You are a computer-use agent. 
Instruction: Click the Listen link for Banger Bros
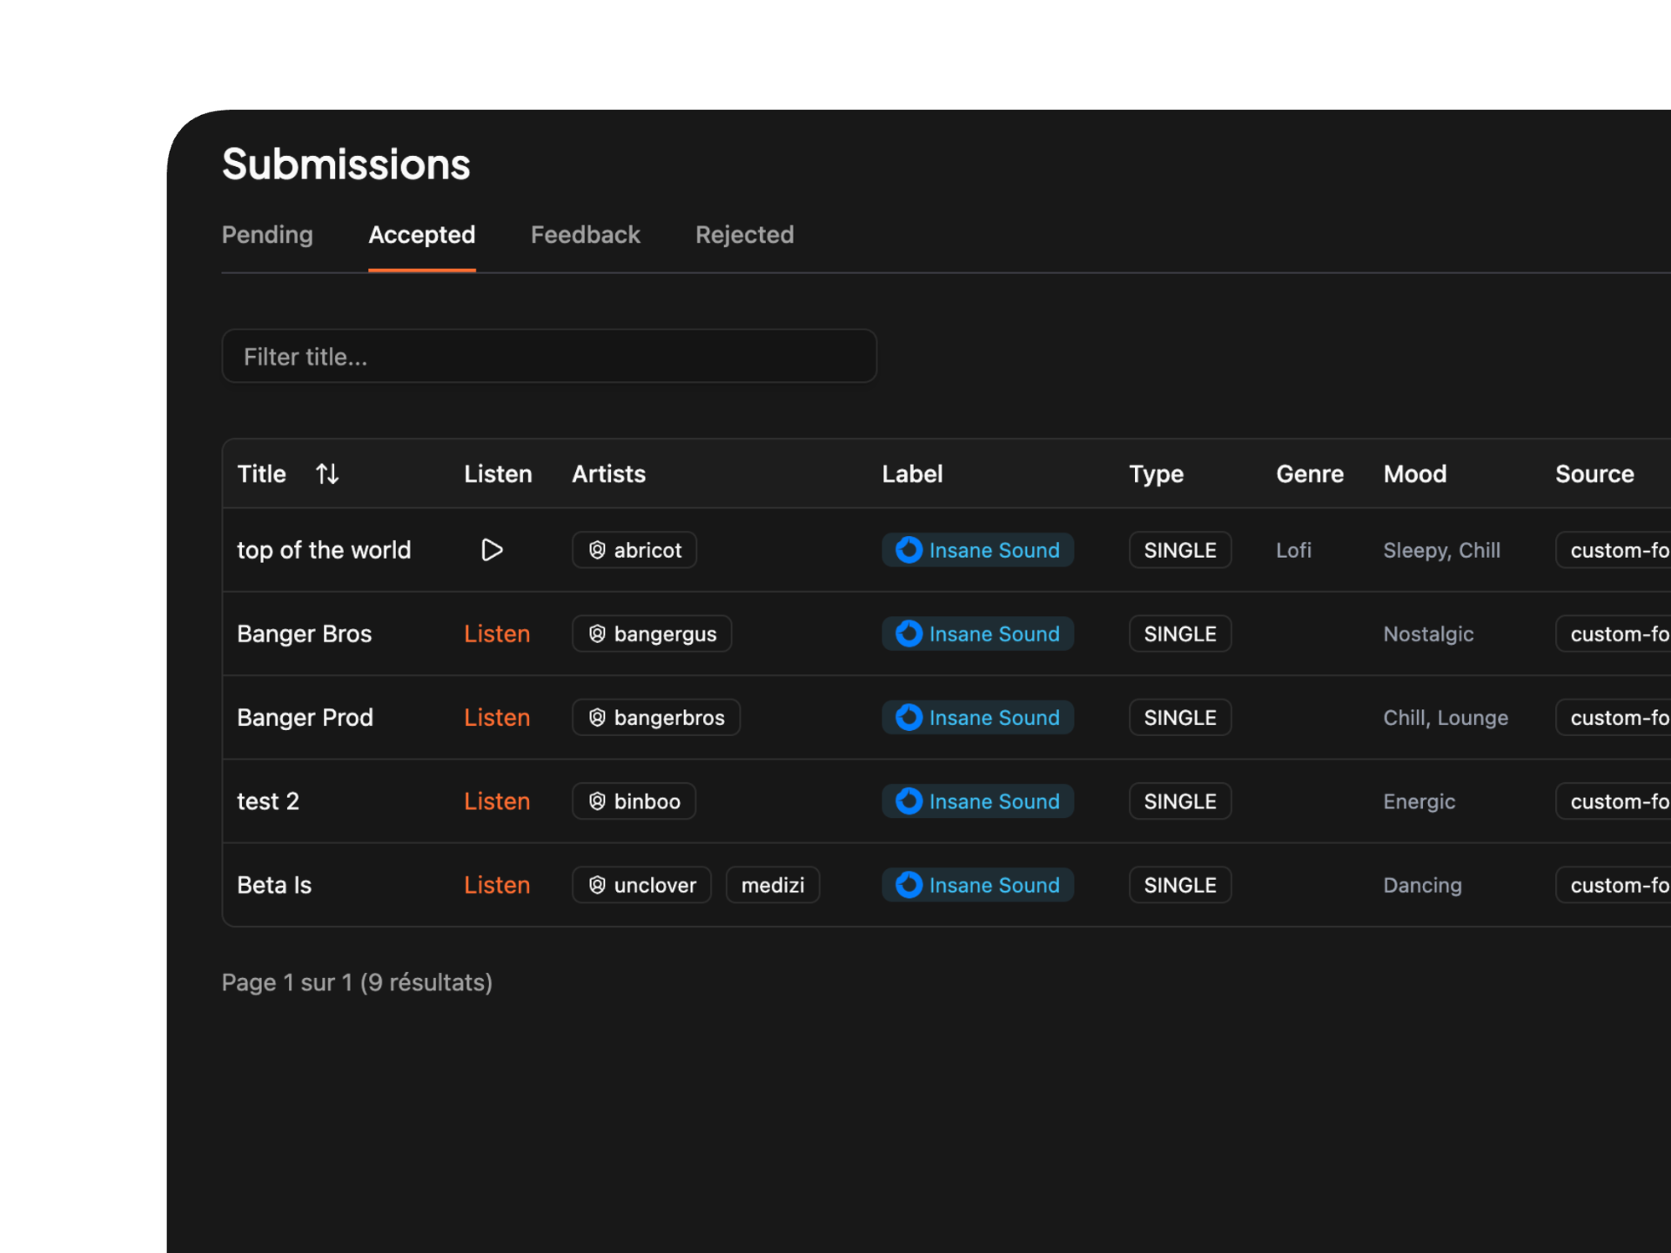click(496, 633)
